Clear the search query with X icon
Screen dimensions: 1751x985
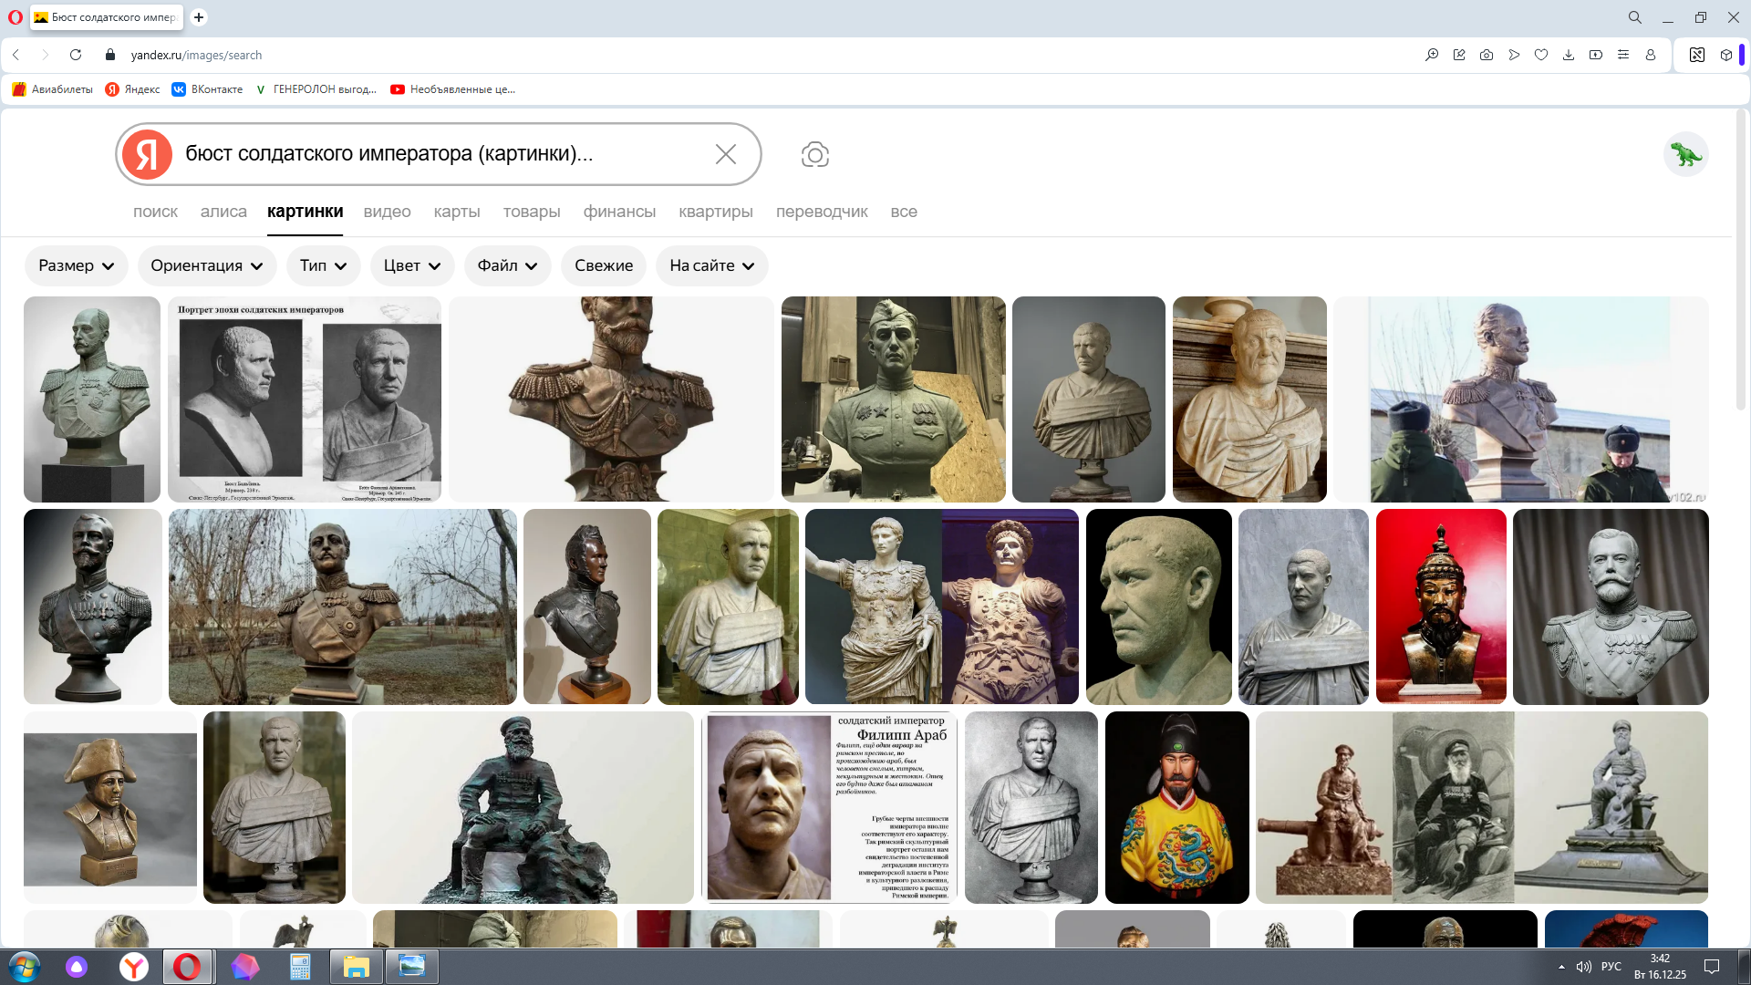click(x=726, y=154)
